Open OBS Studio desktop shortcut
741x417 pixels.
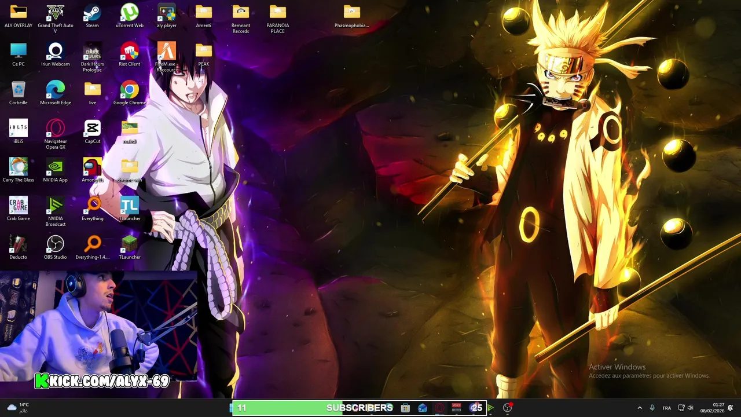tap(56, 247)
